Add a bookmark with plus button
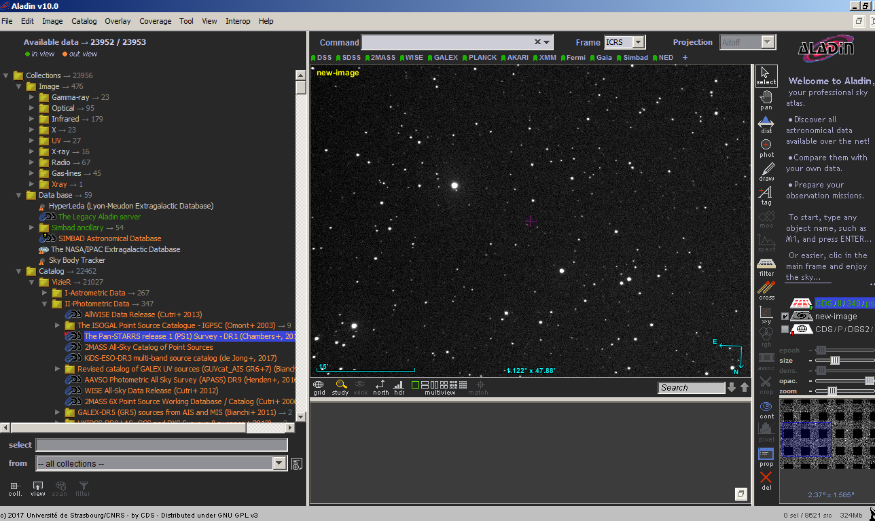The image size is (875, 521). [x=685, y=58]
